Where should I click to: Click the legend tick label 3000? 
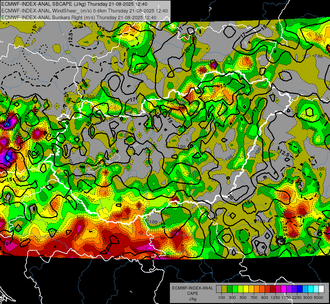click(x=308, y=298)
